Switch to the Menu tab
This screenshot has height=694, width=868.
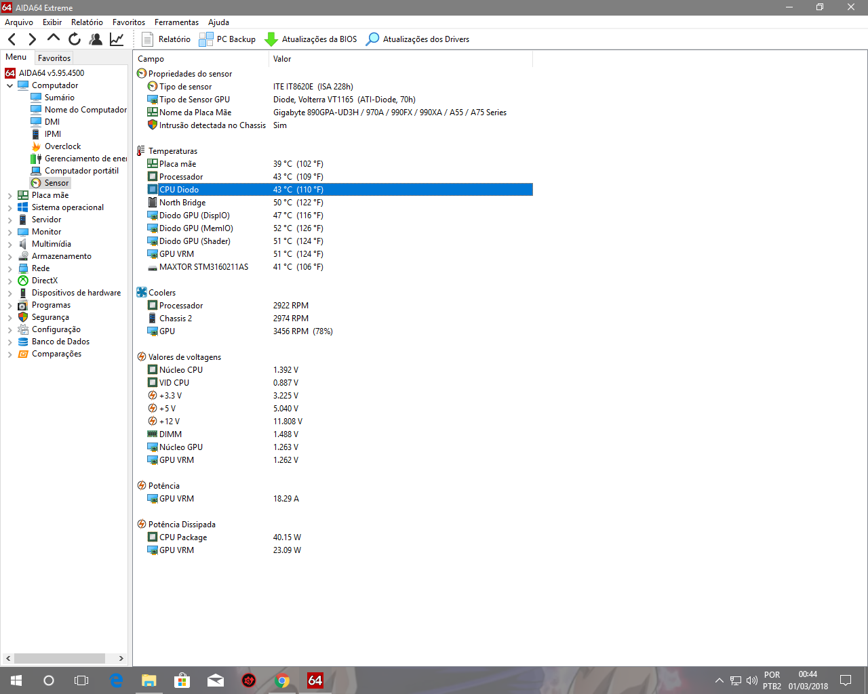tap(16, 57)
